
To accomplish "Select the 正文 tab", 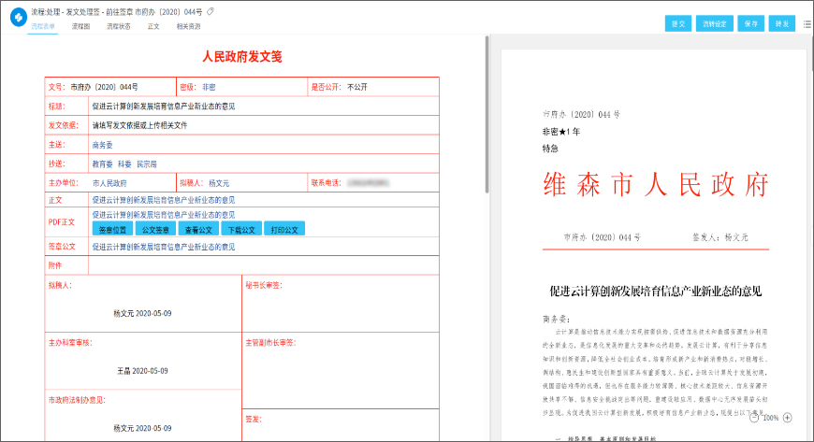I will pyautogui.click(x=153, y=26).
